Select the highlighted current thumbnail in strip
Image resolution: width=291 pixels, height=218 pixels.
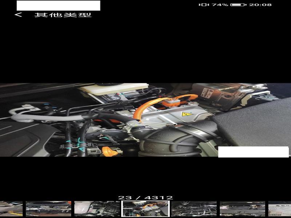pyautogui.click(x=145, y=209)
